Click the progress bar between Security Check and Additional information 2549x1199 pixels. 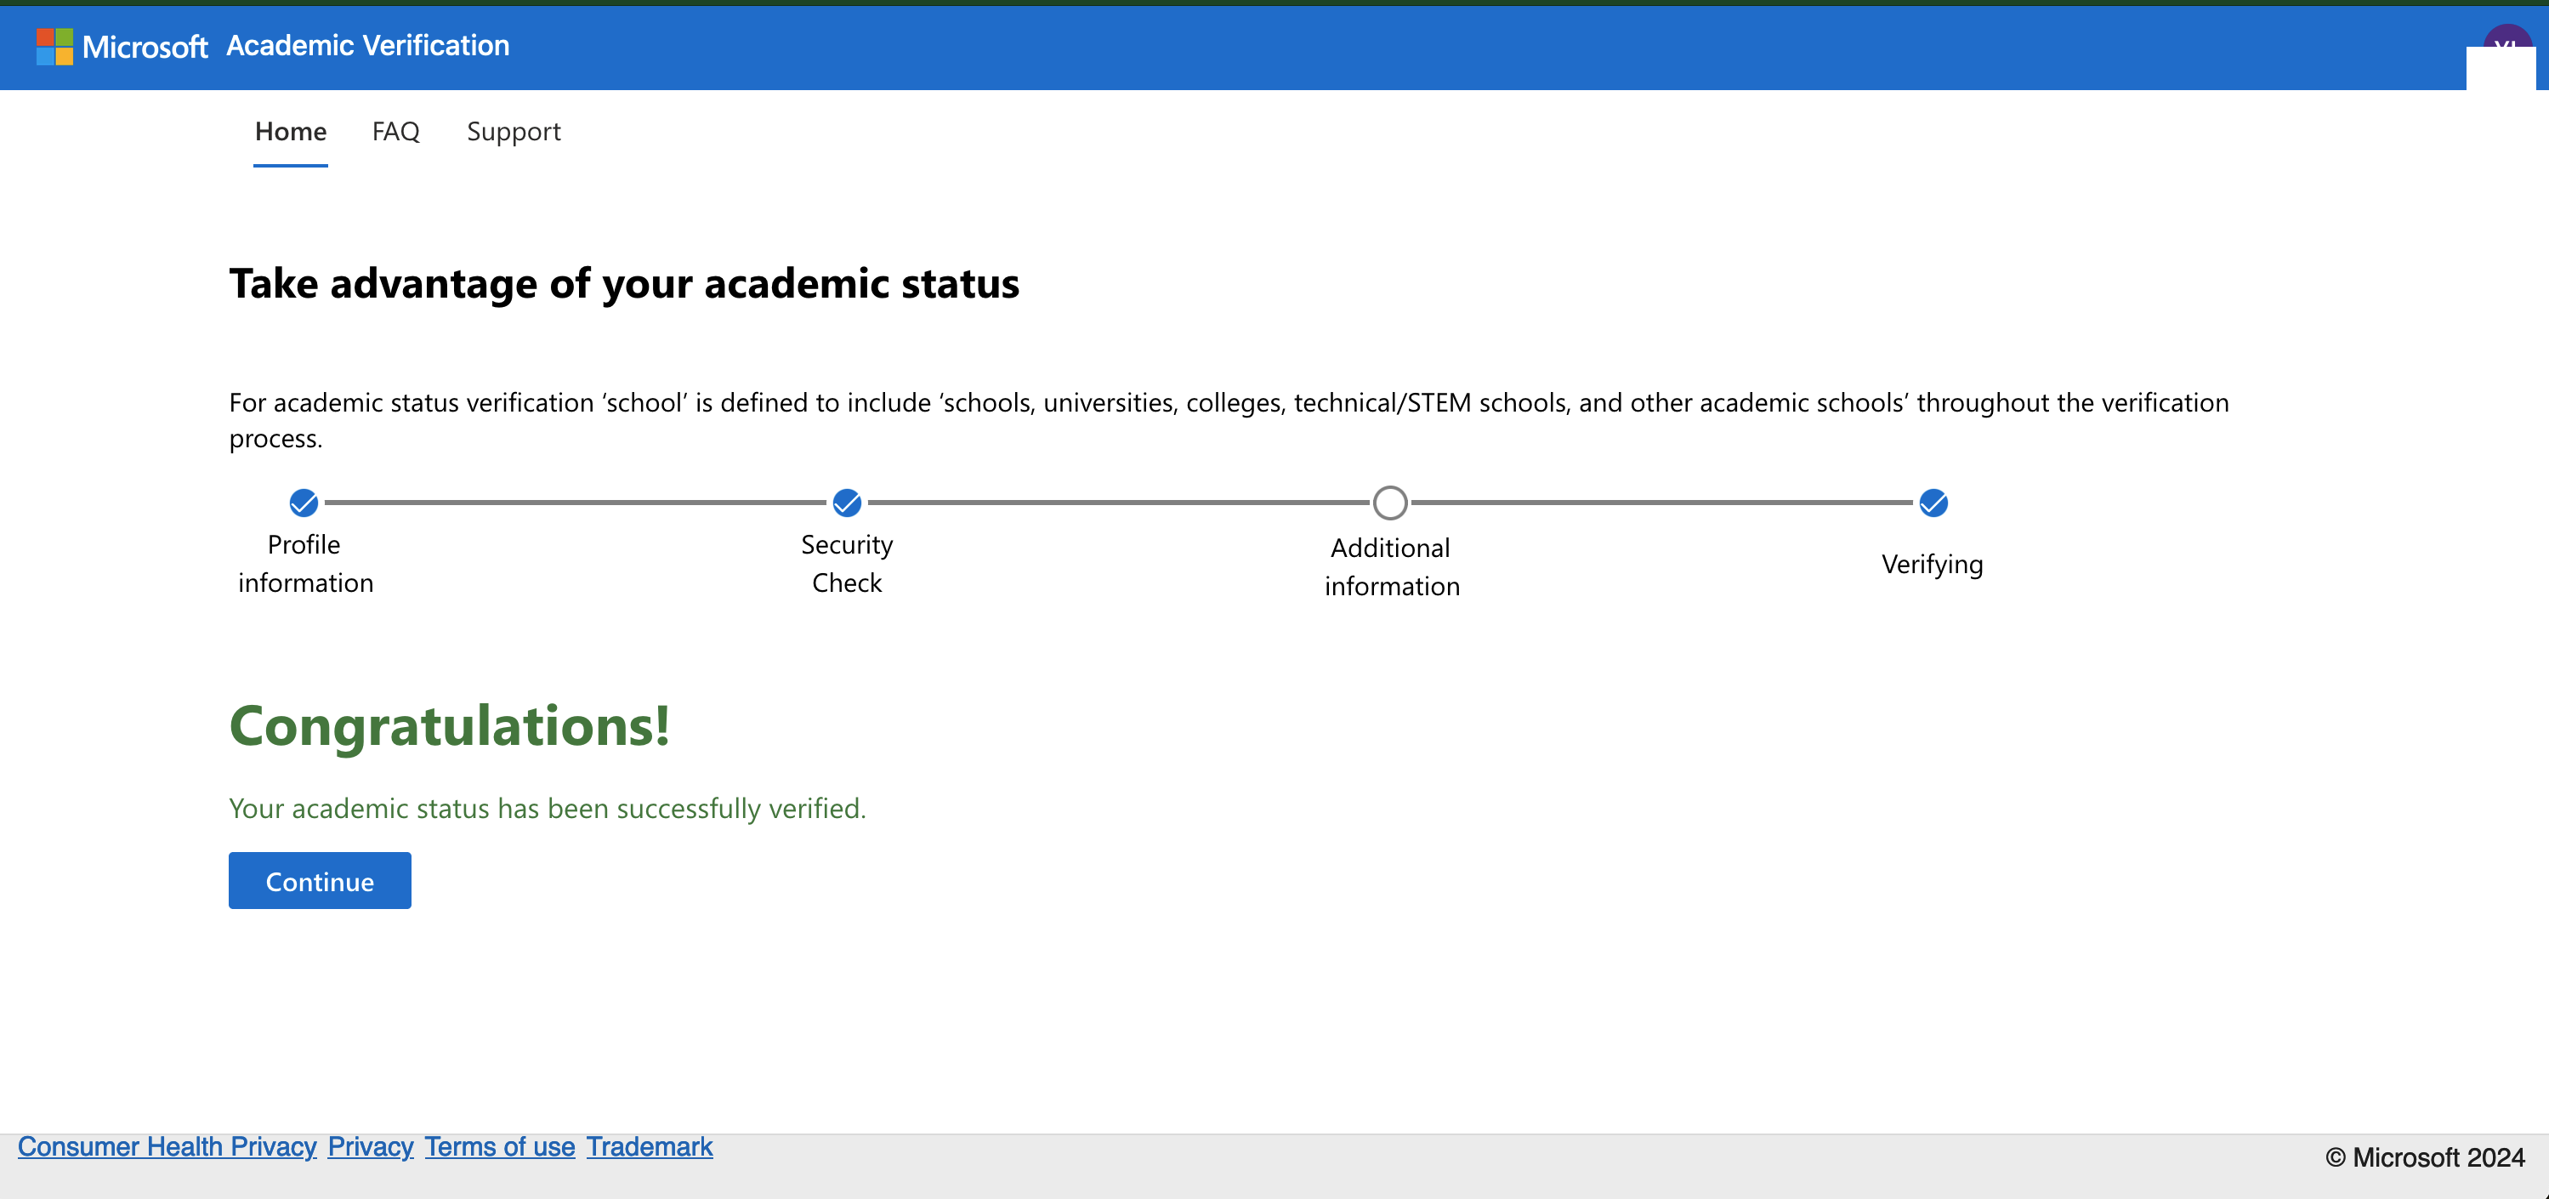1118,503
